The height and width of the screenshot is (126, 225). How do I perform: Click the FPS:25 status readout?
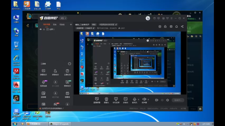pyautogui.click(x=143, y=109)
